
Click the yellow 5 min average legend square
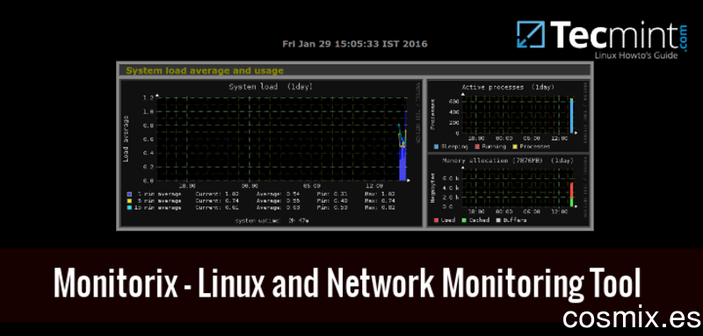(x=129, y=201)
